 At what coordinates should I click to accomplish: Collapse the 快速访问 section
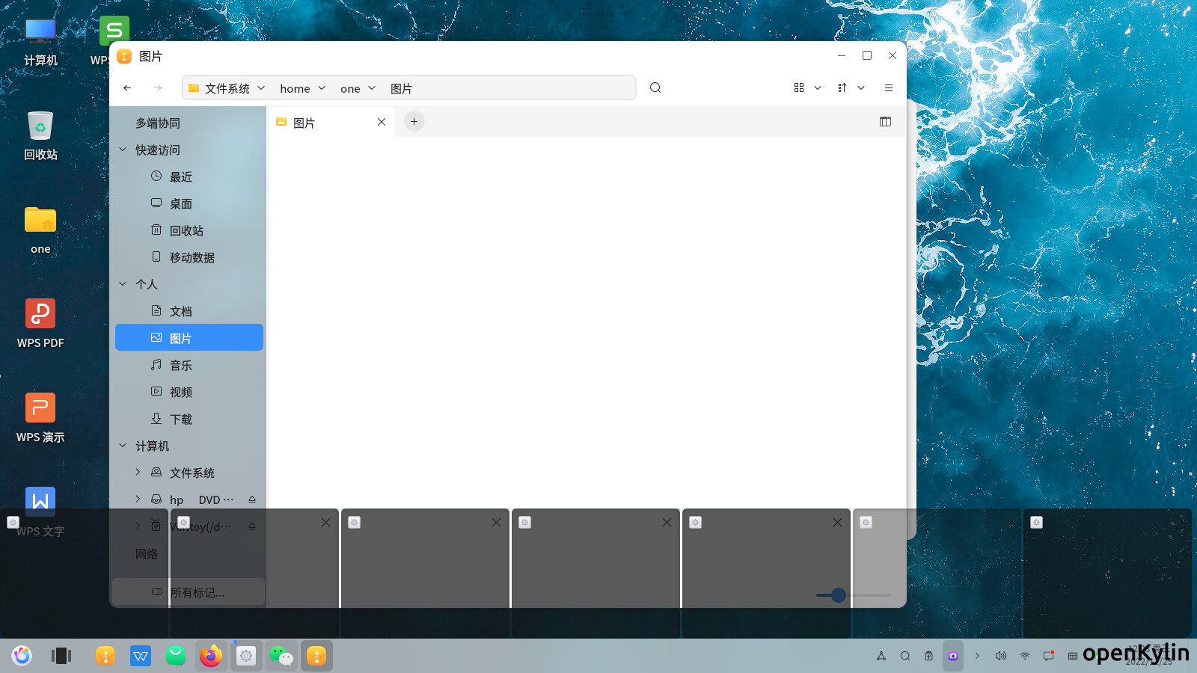tap(123, 150)
